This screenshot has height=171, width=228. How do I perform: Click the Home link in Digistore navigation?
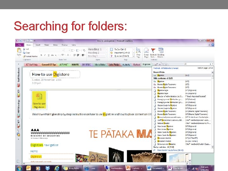point(34,151)
